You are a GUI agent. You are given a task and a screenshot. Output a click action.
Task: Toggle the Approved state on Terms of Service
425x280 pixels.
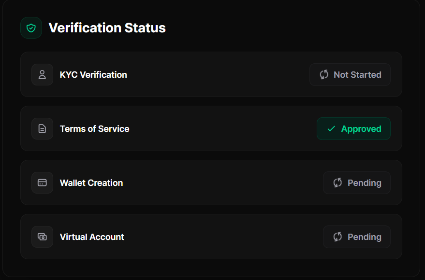pos(353,128)
